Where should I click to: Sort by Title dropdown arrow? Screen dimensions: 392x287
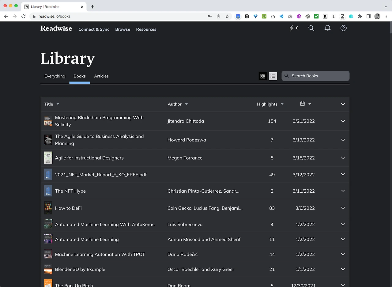click(x=58, y=104)
